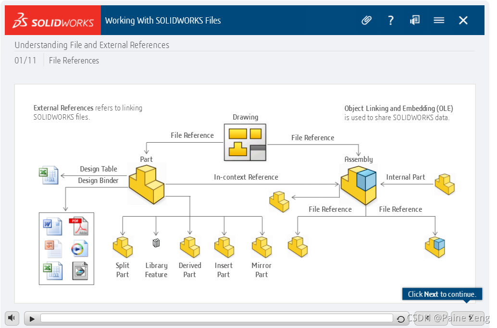This screenshot has height=328, width=497.
Task: Open the help question mark
Action: [x=391, y=20]
